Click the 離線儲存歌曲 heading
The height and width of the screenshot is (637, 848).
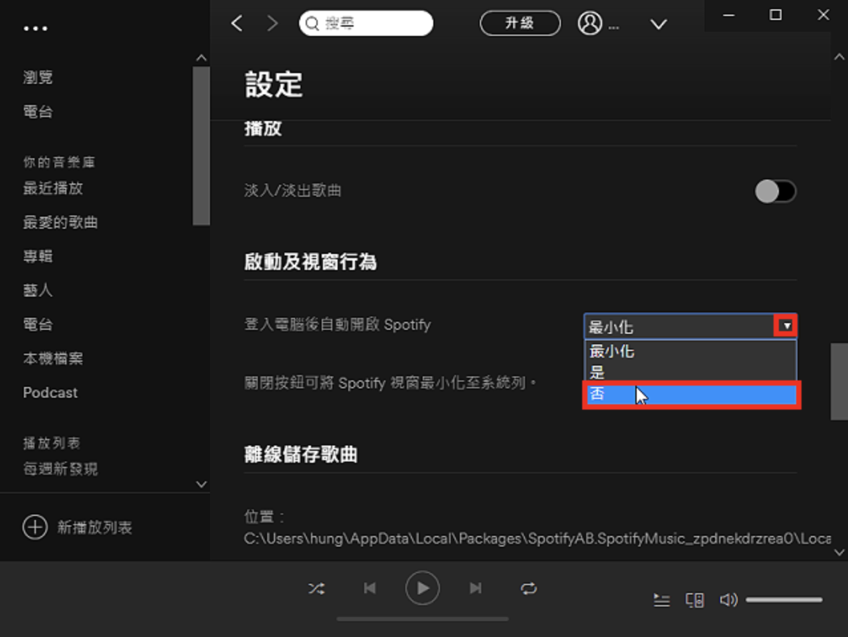[300, 454]
